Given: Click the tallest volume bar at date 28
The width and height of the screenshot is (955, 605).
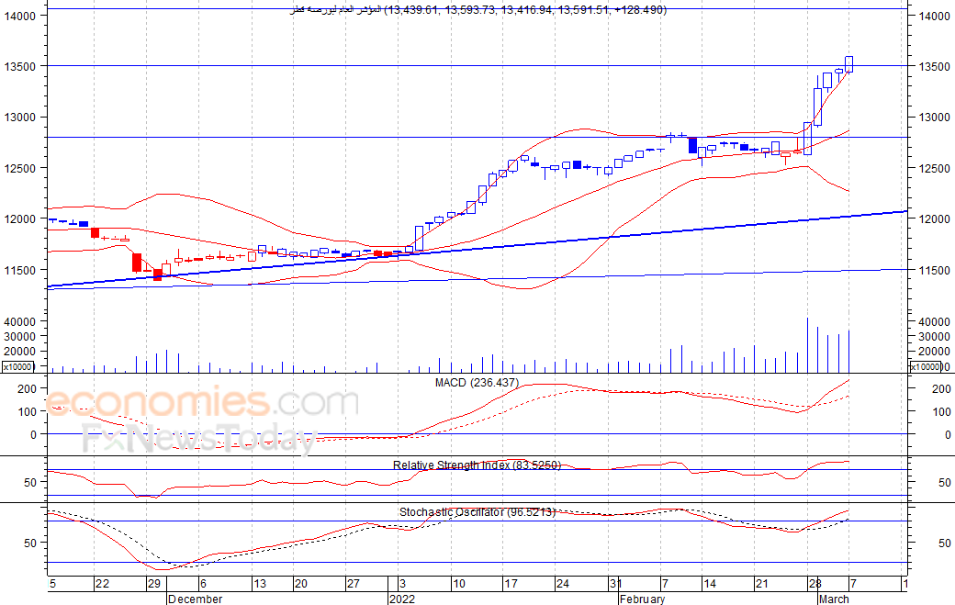Looking at the screenshot, I should click(807, 345).
